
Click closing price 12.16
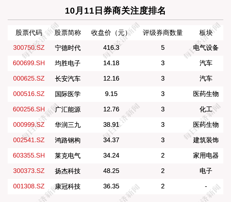tap(111, 78)
